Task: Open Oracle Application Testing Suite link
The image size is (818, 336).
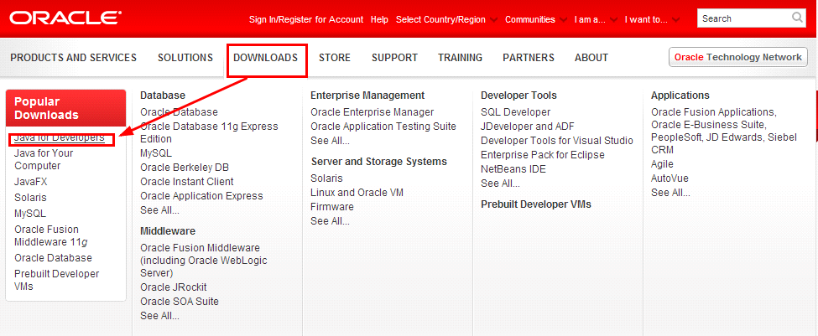Action: pyautogui.click(x=383, y=126)
